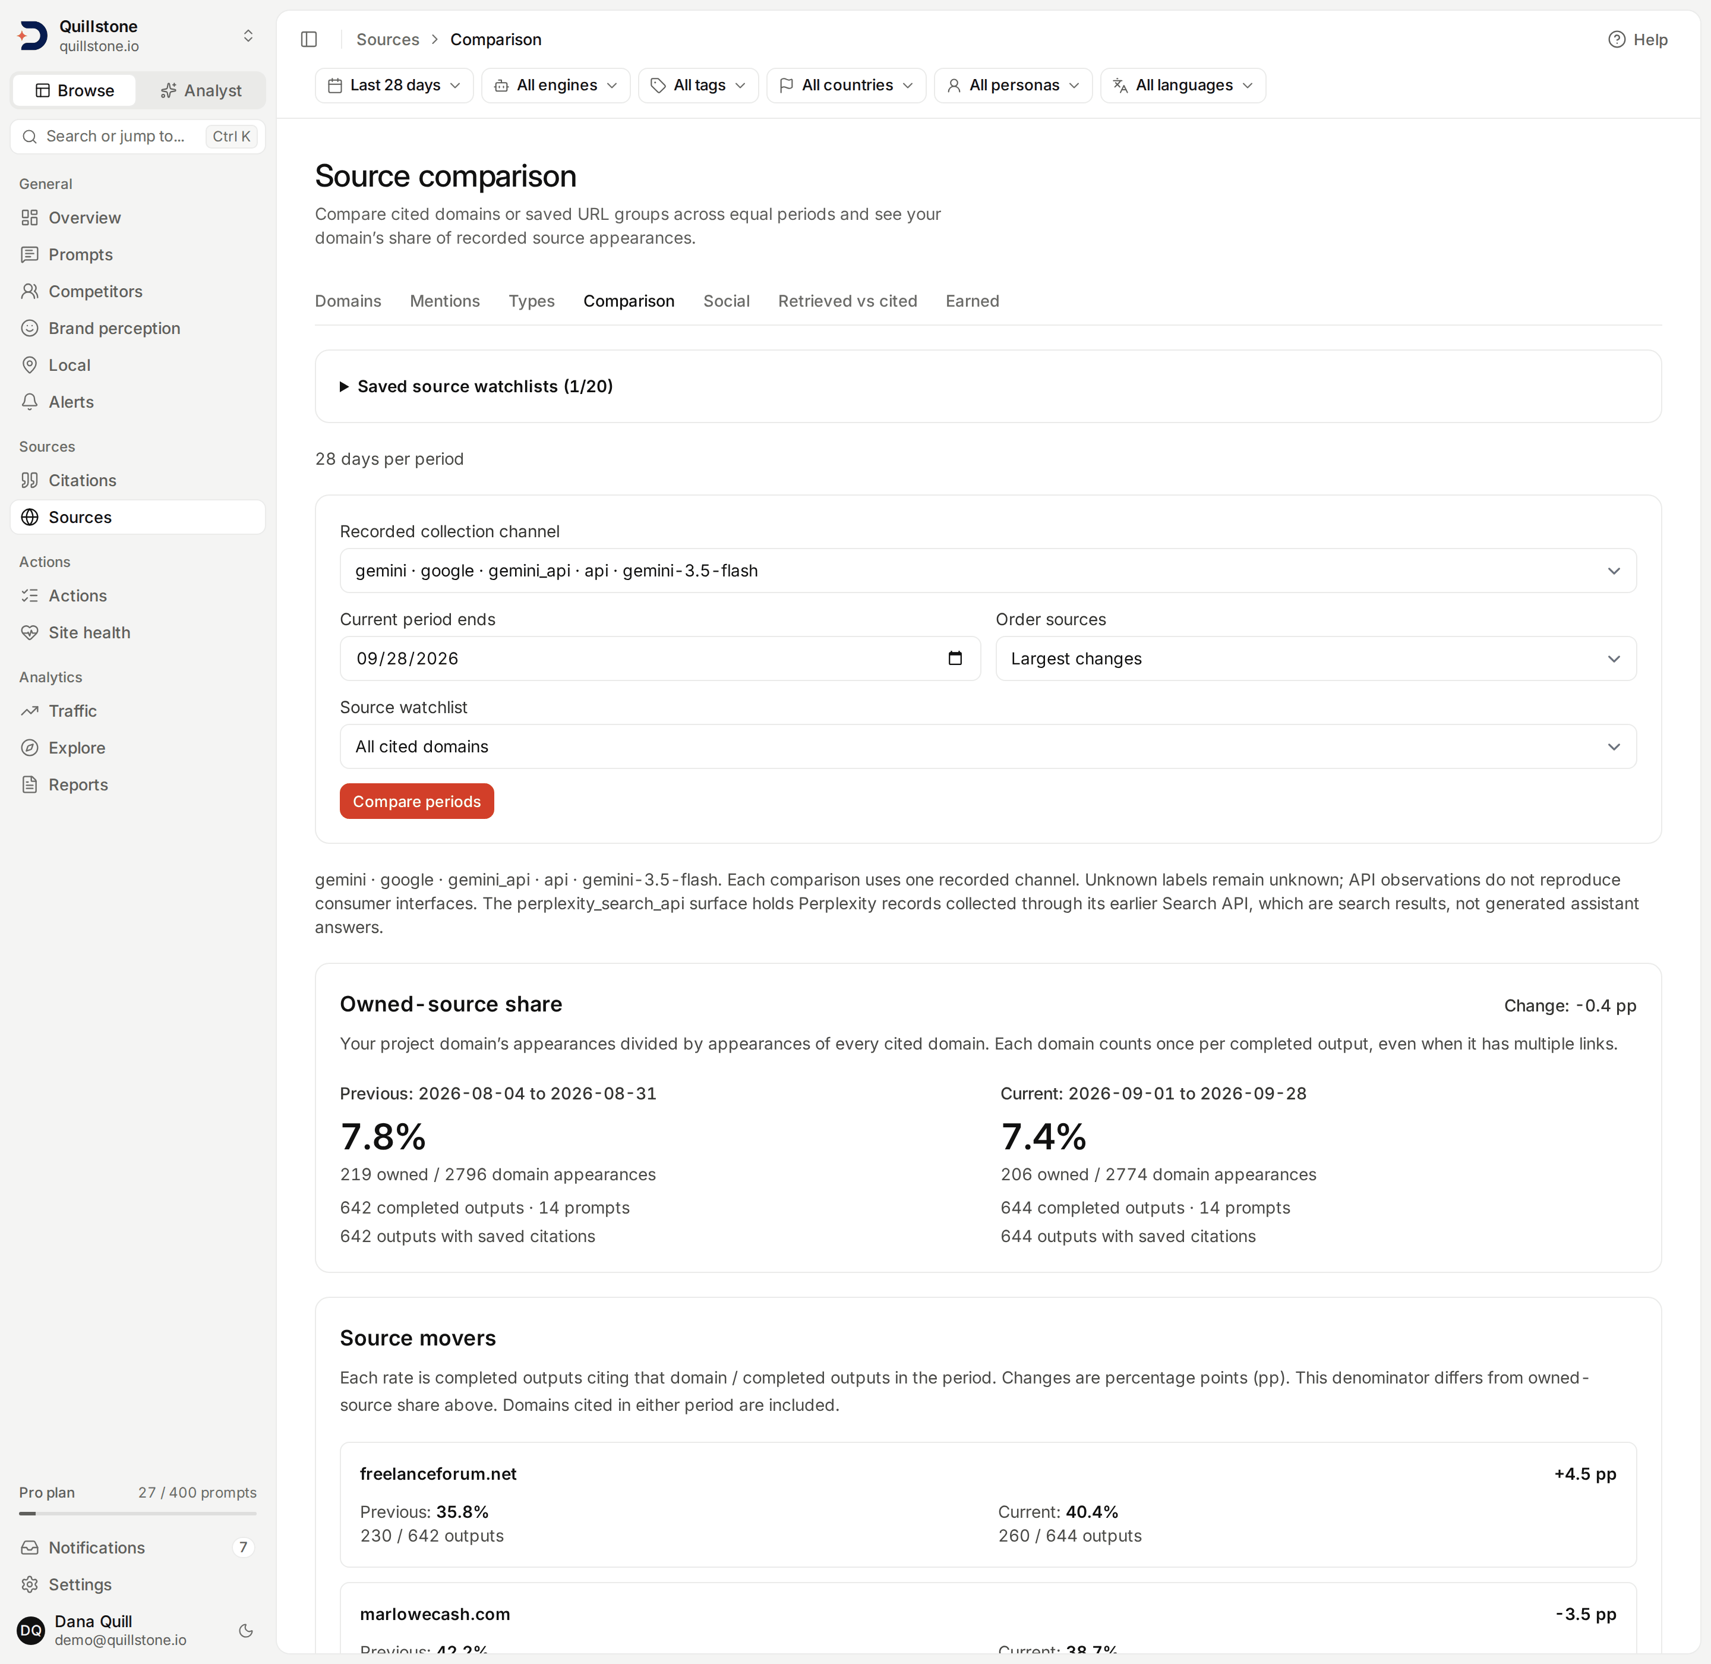The height and width of the screenshot is (1664, 1711).
Task: Open Alerts in the sidebar
Action: point(138,402)
